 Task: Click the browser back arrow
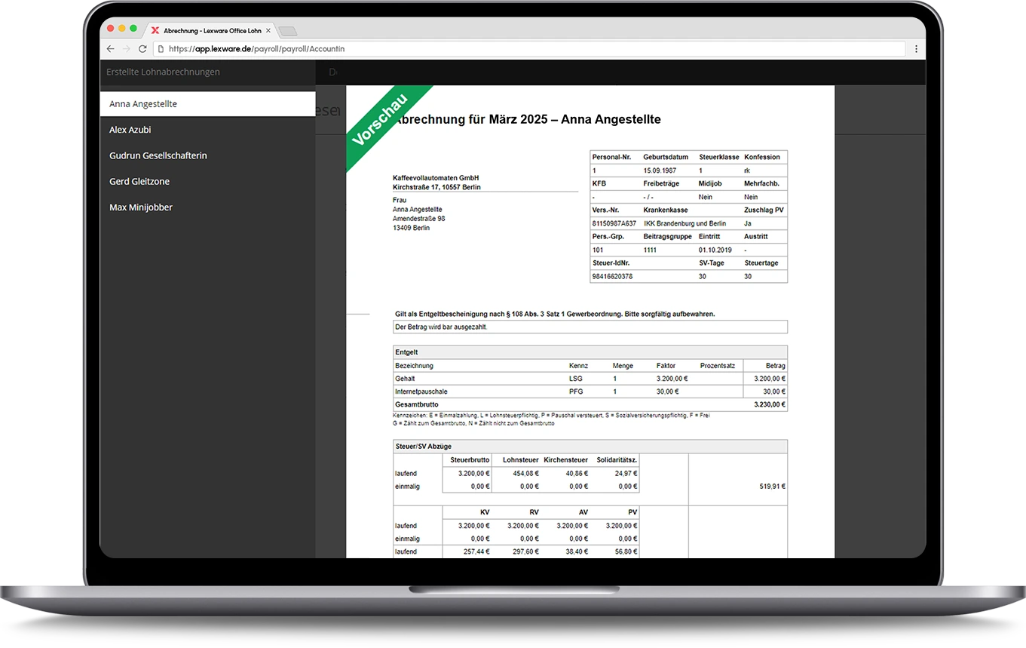[x=110, y=49]
